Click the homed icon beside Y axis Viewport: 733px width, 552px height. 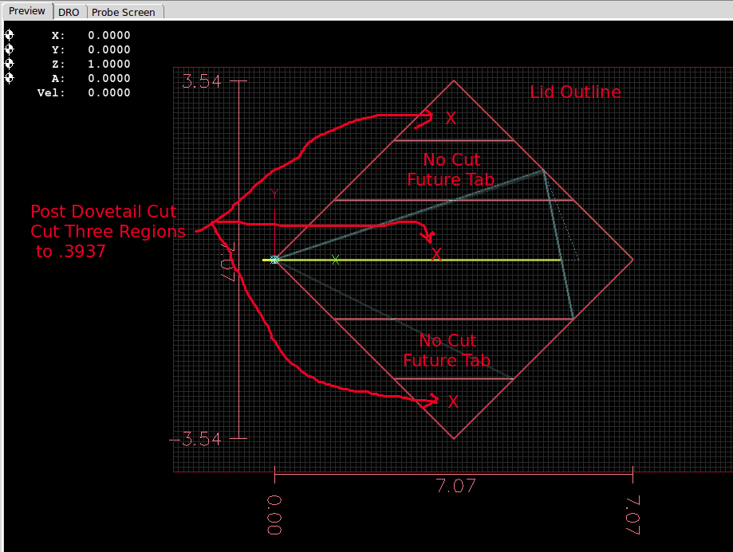coord(10,49)
